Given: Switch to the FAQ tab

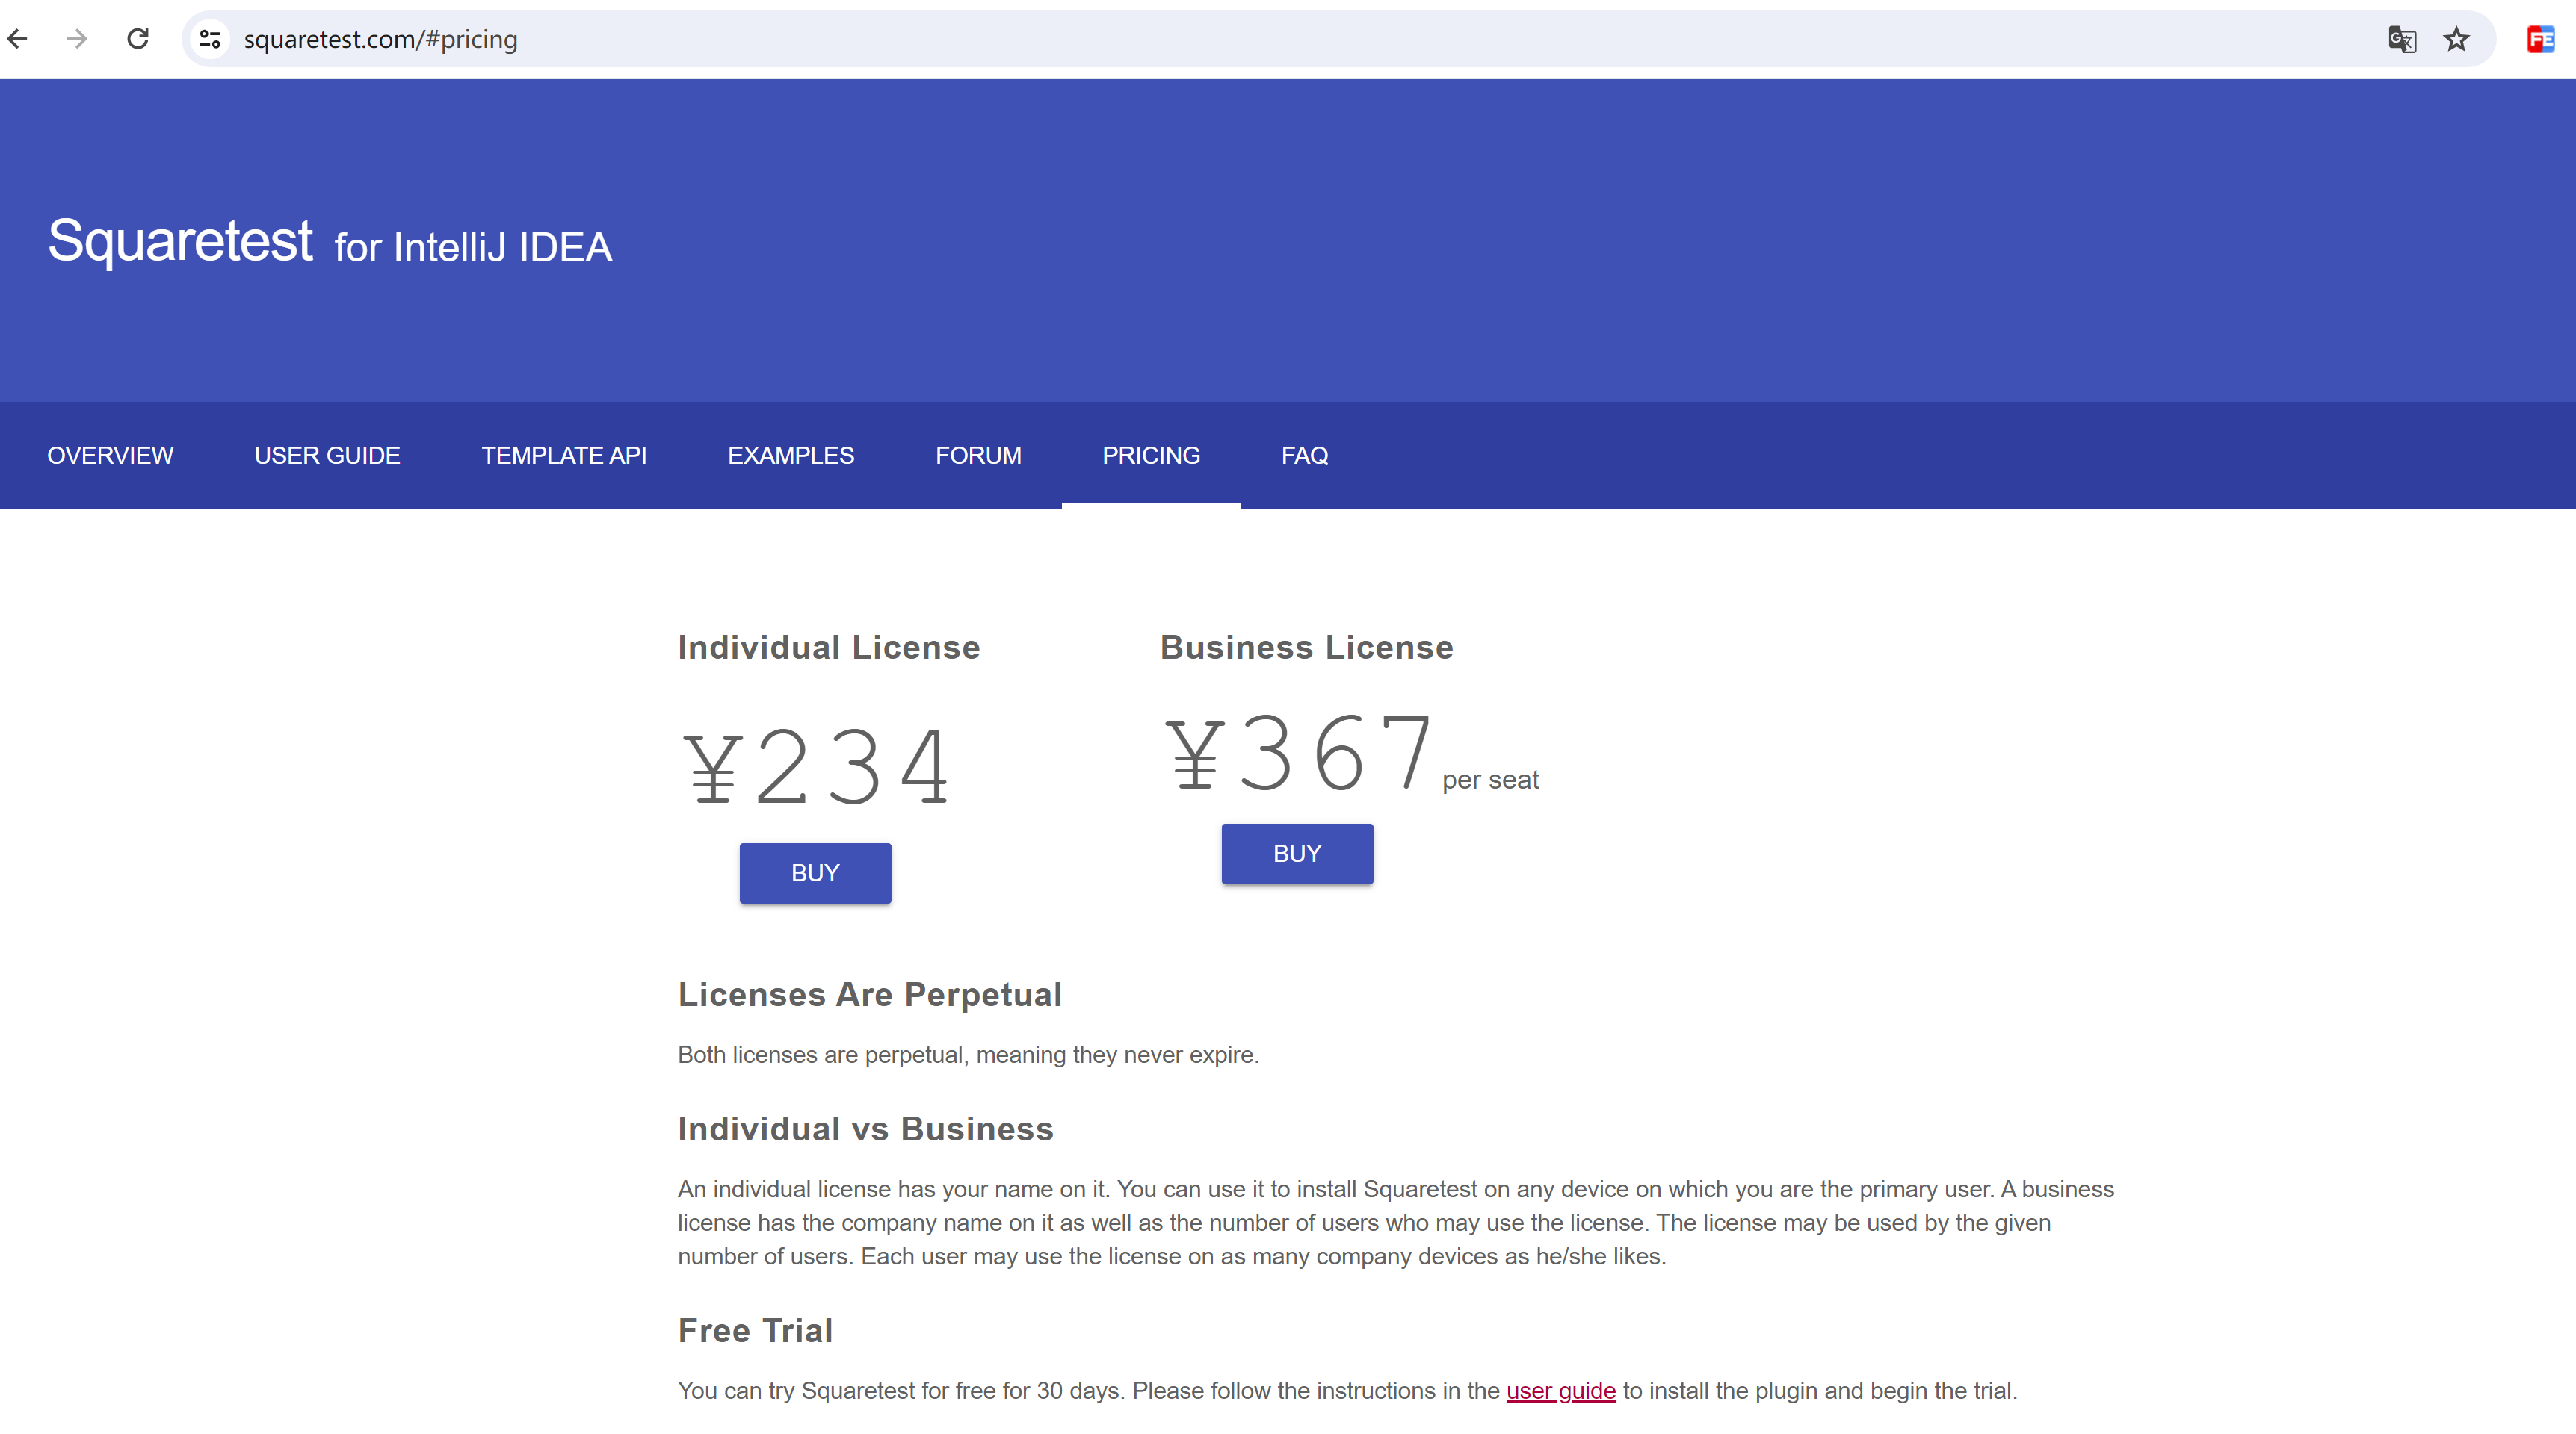Looking at the screenshot, I should click(x=1305, y=456).
